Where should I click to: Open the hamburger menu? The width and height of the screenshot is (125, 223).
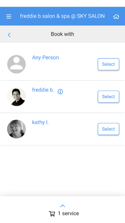(x=9, y=16)
